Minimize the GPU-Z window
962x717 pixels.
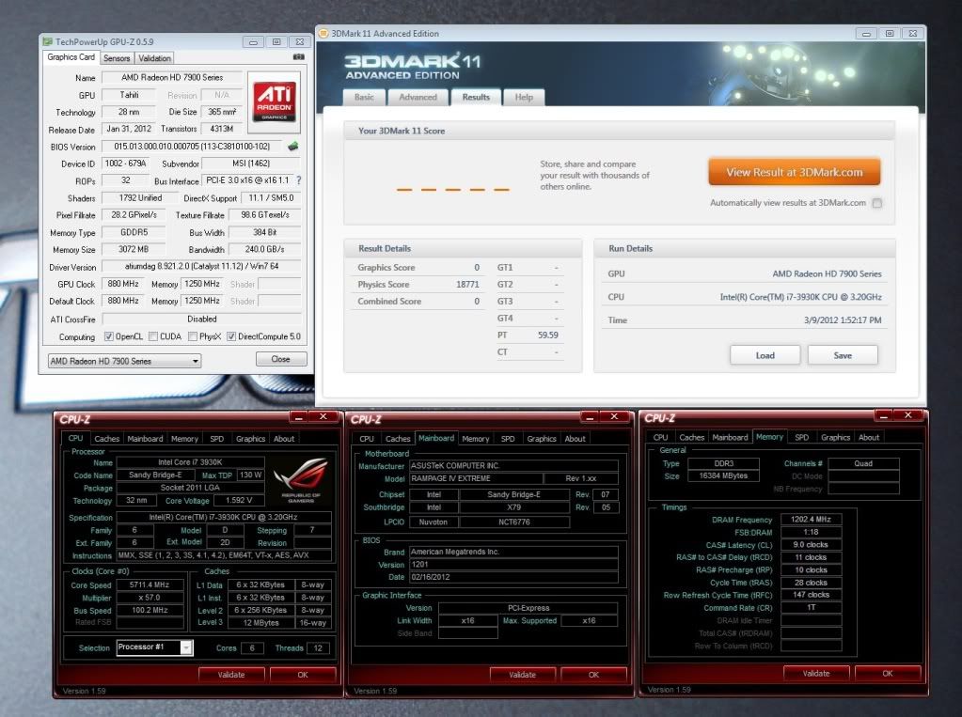coord(253,41)
